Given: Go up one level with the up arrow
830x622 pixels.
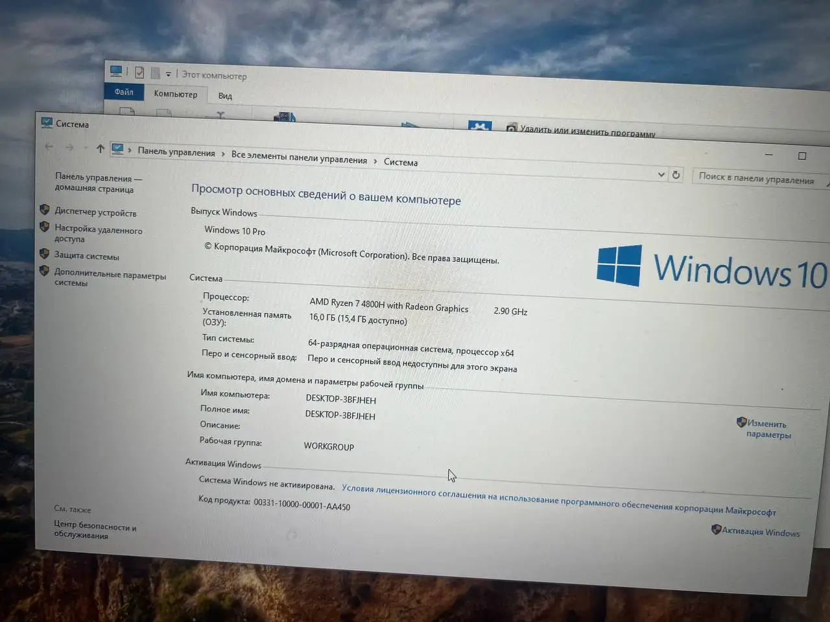Looking at the screenshot, I should click(x=101, y=149).
